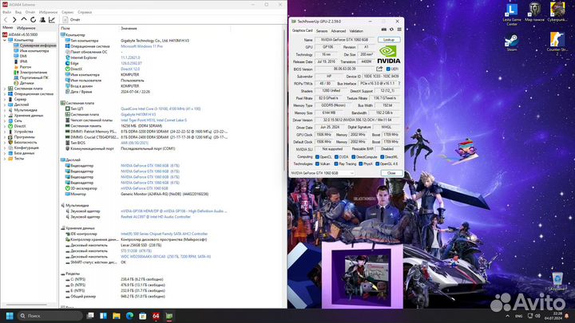
Task: Switch to the Избранное tab in AIDA64
Action: [26, 28]
